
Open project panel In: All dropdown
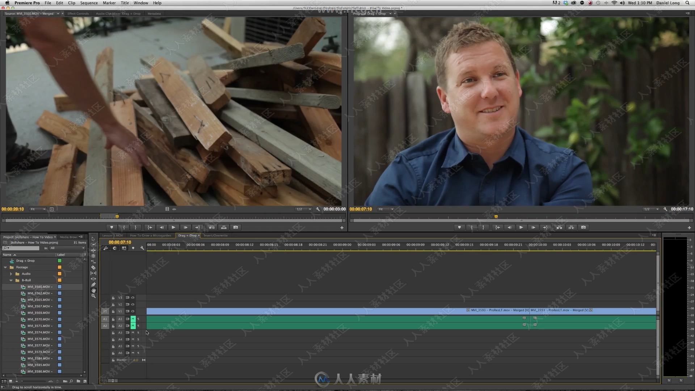(67, 248)
